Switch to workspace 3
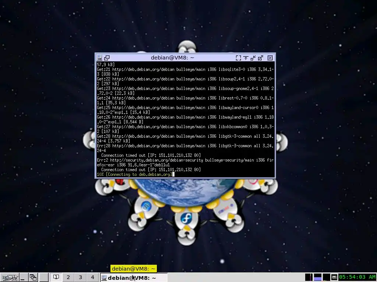The height and width of the screenshot is (282, 377). 80,278
